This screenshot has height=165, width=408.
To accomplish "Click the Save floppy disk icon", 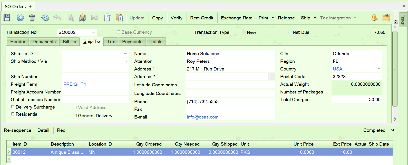I will [x=7, y=18].
